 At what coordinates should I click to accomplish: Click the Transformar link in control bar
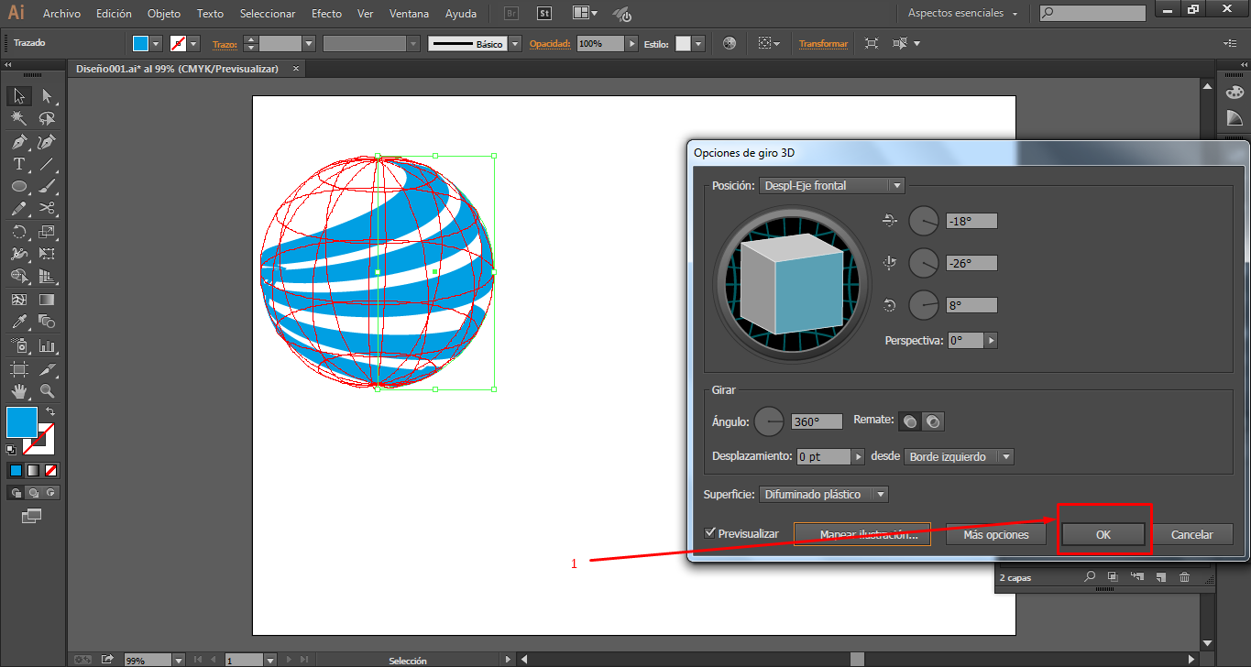click(x=823, y=43)
